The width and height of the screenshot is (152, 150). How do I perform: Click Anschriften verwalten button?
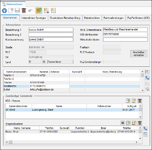(139, 54)
